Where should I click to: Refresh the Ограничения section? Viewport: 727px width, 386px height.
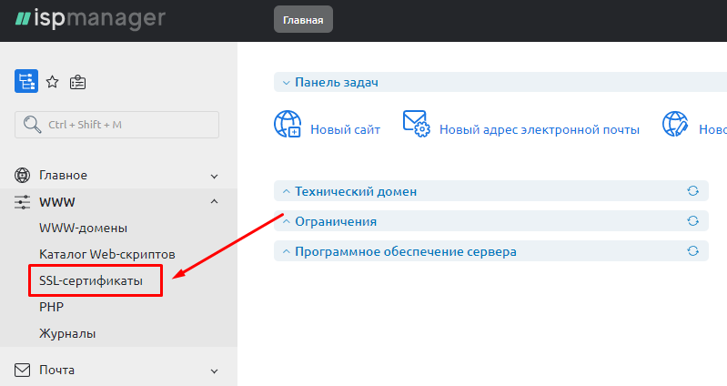(x=692, y=221)
